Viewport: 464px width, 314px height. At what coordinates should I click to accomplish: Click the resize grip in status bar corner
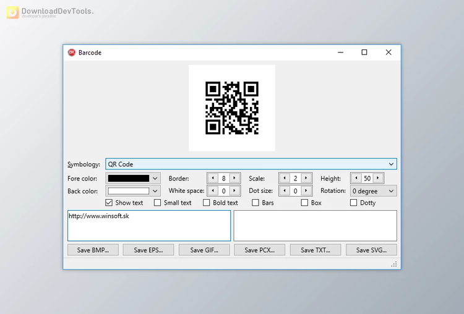394,264
